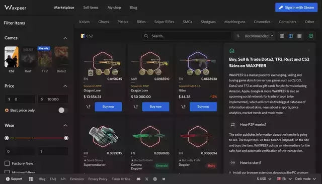Click the CS2 game icon above listings
This screenshot has width=322, height=184.
click(83, 36)
